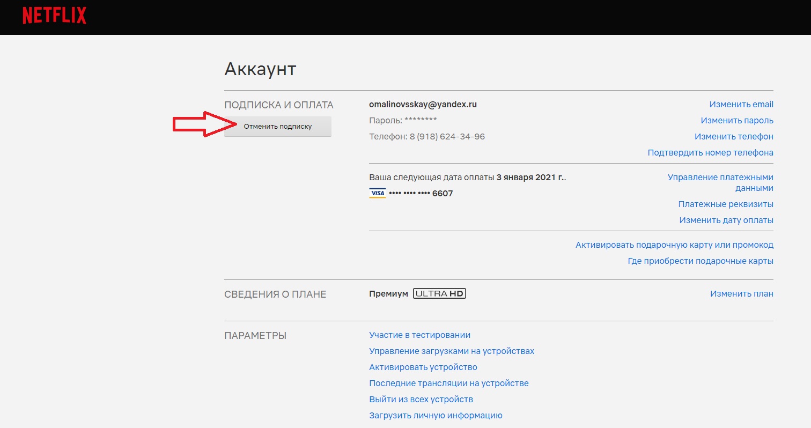Click the СВЕДЕНИЯ О ПЛАНЕ section label
This screenshot has height=428, width=811.
pos(275,294)
